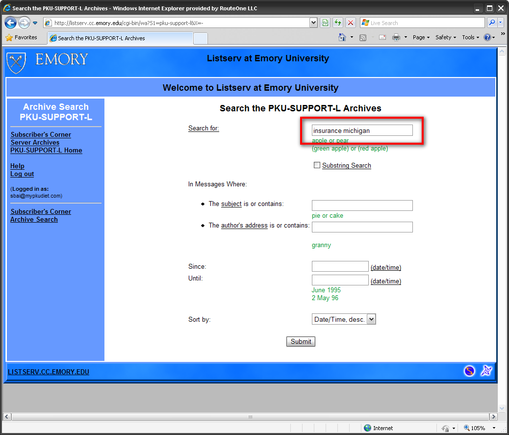Open the Archive Search link
509x435 pixels.
tap(34, 219)
